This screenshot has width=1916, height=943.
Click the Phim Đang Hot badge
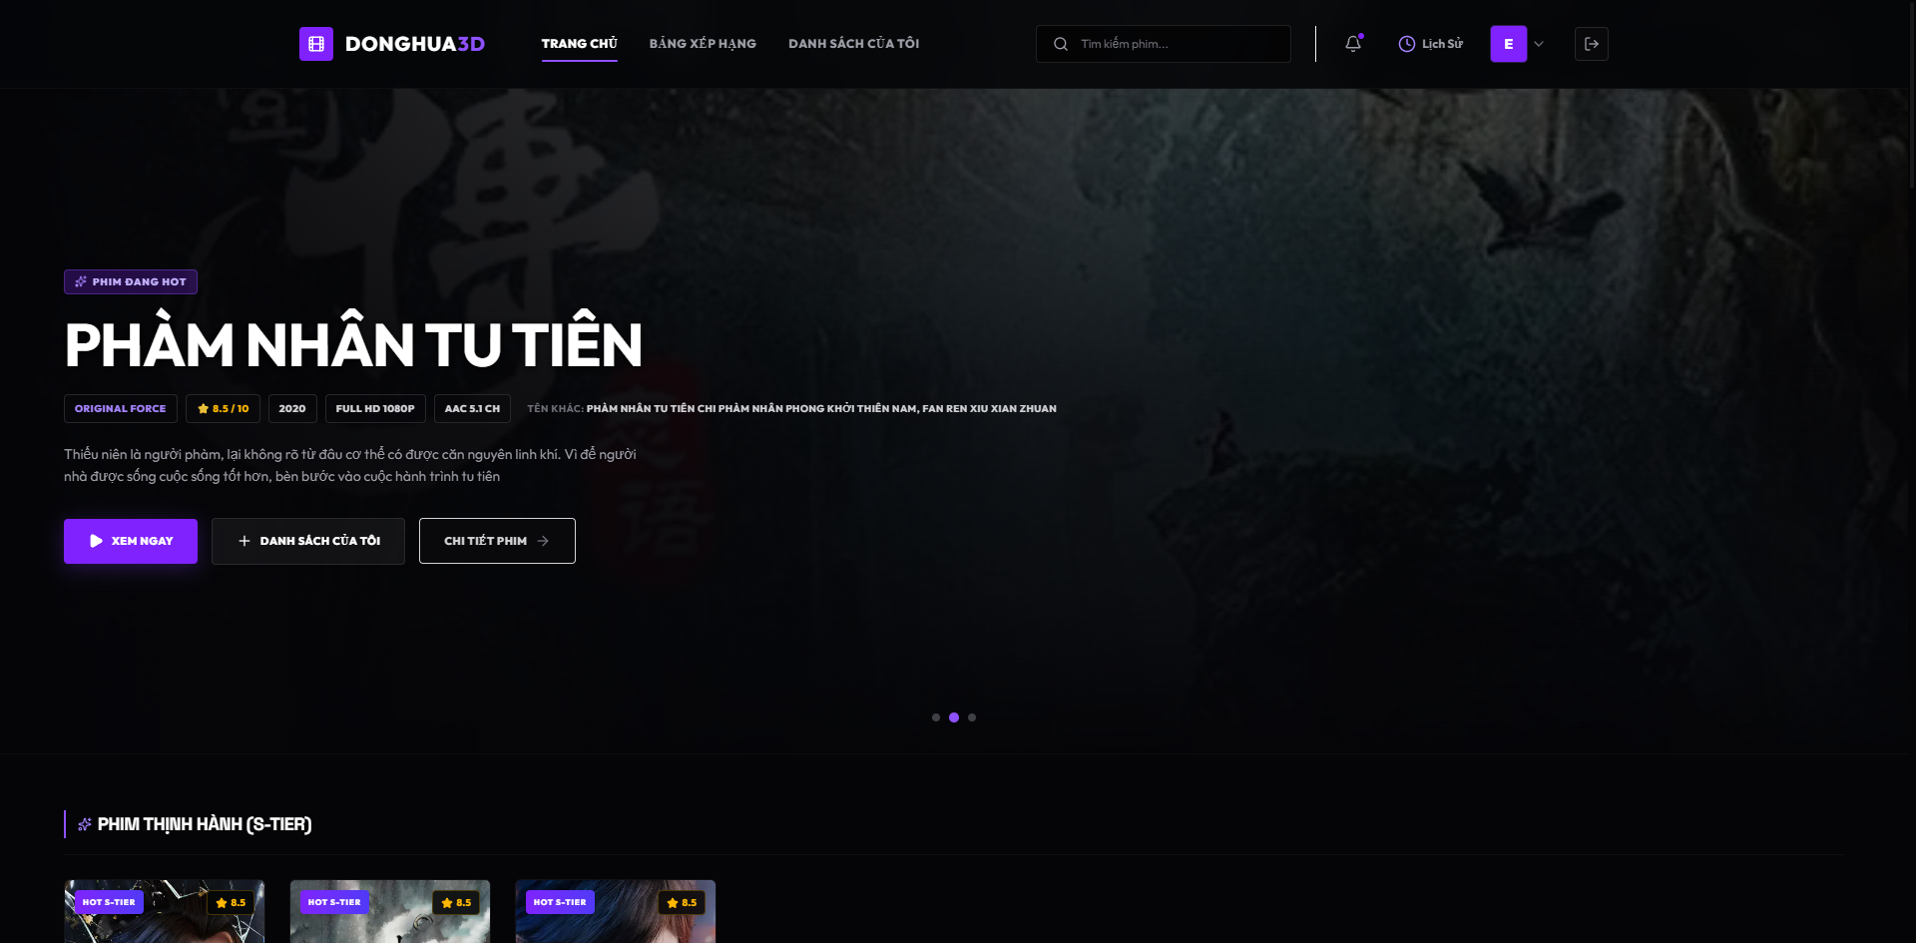pos(131,282)
